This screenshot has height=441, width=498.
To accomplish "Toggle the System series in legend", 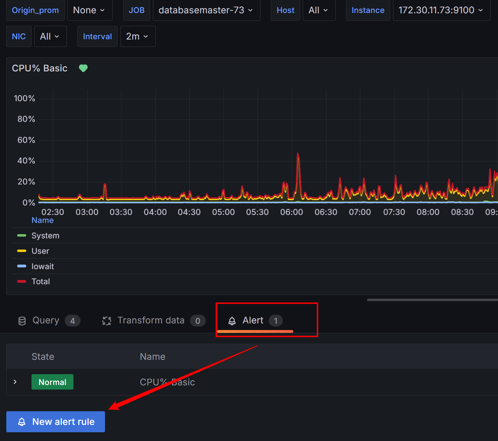I will (45, 236).
